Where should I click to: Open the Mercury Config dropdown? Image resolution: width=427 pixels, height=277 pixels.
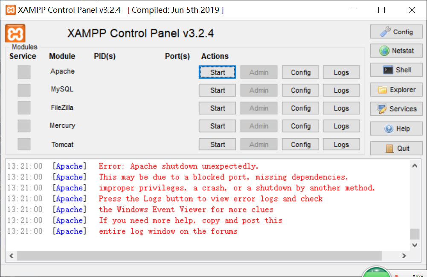[300, 126]
